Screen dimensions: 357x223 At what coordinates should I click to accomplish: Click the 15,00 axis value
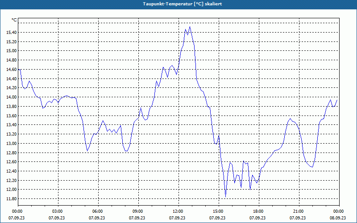click(12, 51)
